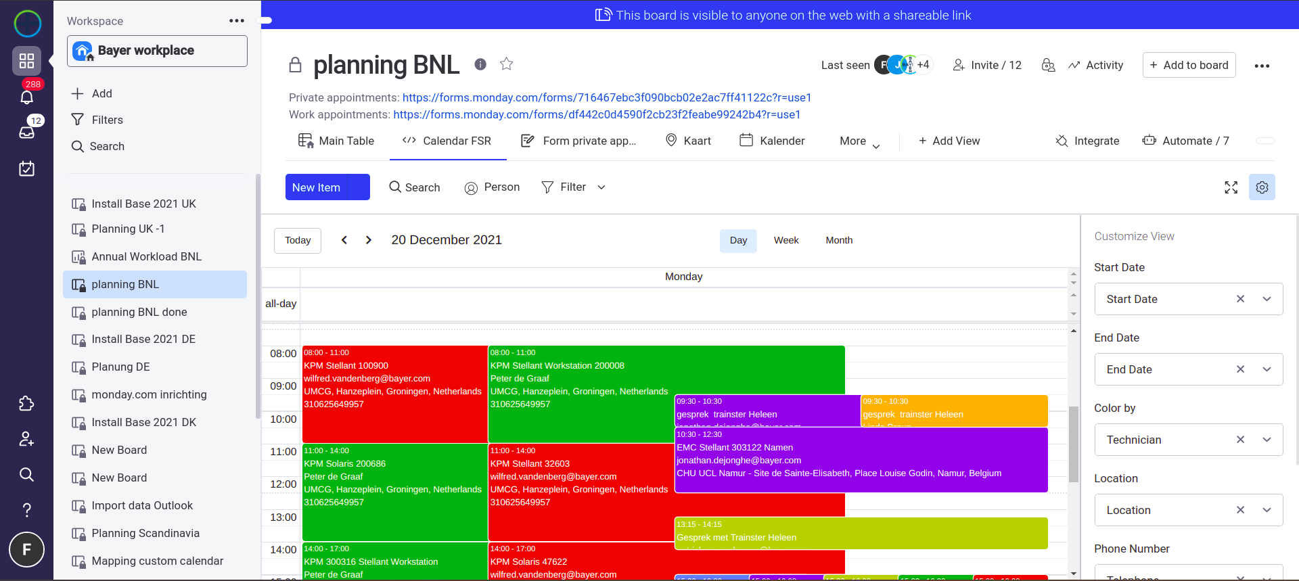The width and height of the screenshot is (1299, 581).
Task: Switch to Main Table tab
Action: click(x=336, y=141)
